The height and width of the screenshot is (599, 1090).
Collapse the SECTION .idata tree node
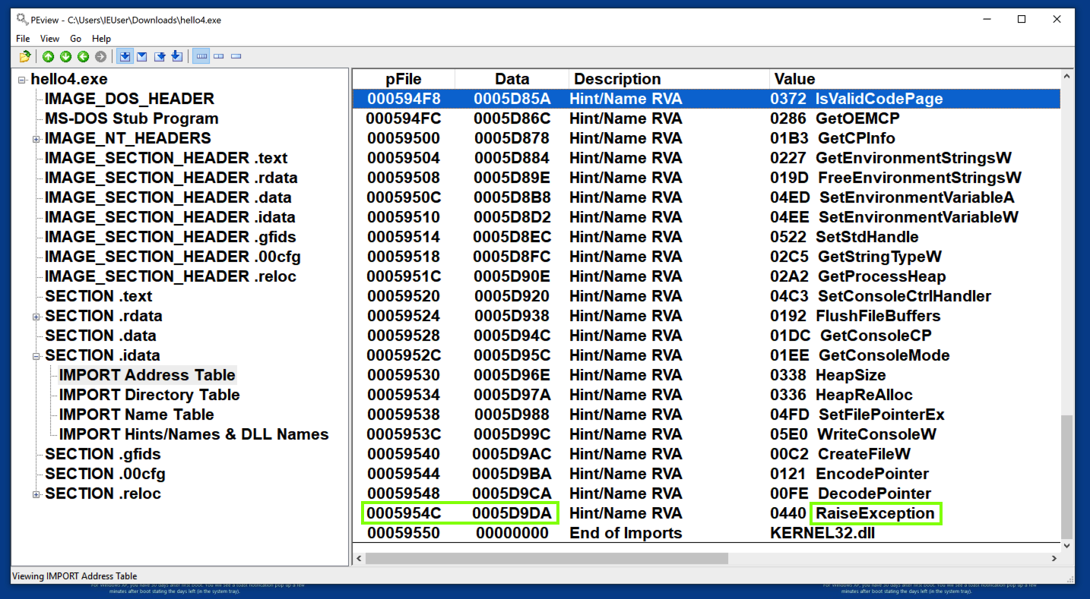(36, 356)
